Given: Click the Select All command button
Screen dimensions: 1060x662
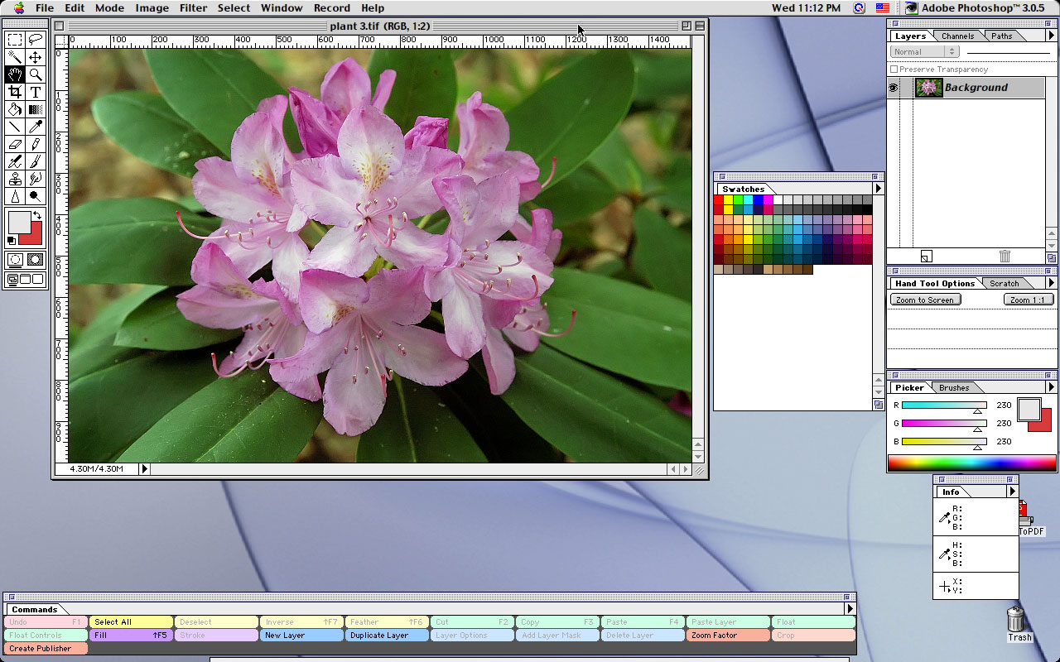Looking at the screenshot, I should click(132, 622).
